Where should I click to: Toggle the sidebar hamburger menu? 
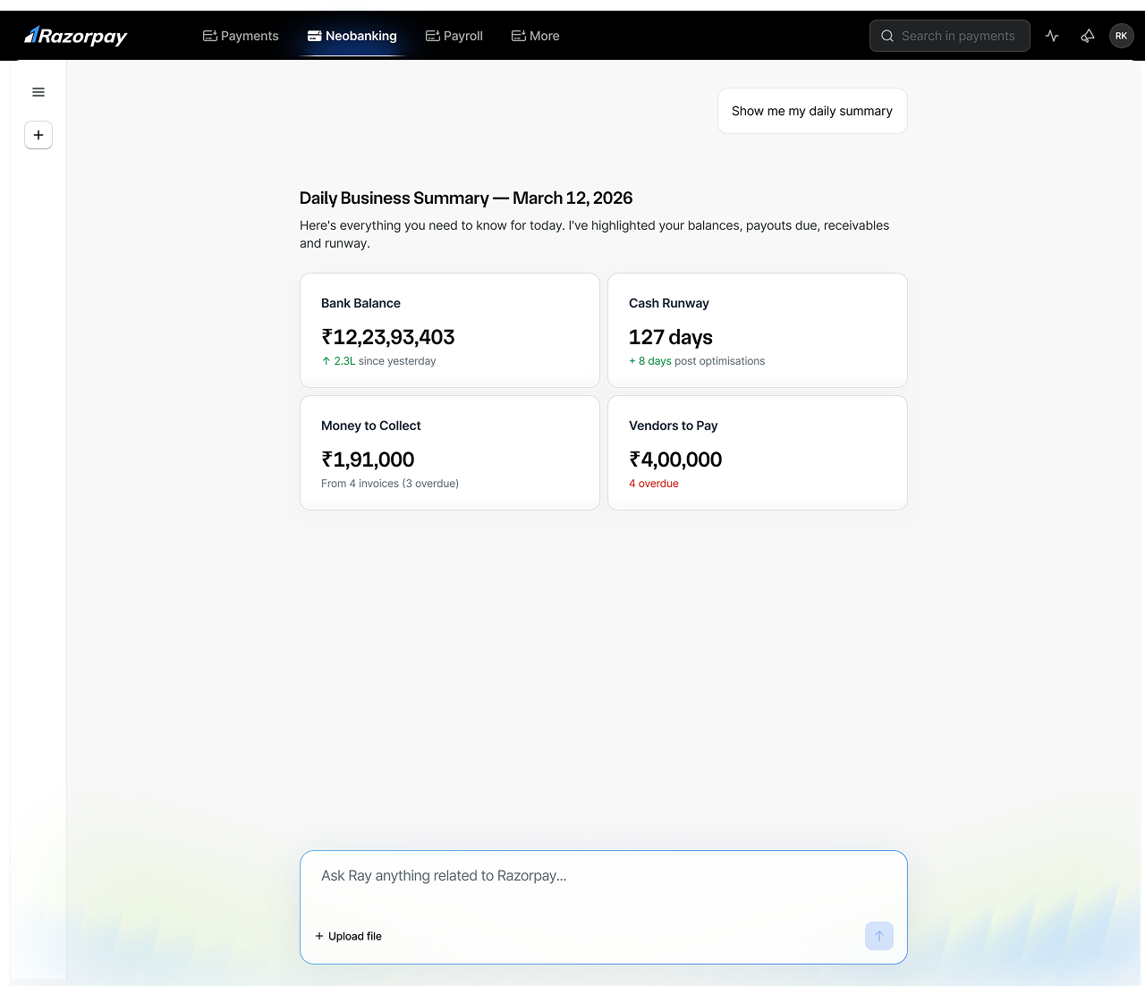38,92
